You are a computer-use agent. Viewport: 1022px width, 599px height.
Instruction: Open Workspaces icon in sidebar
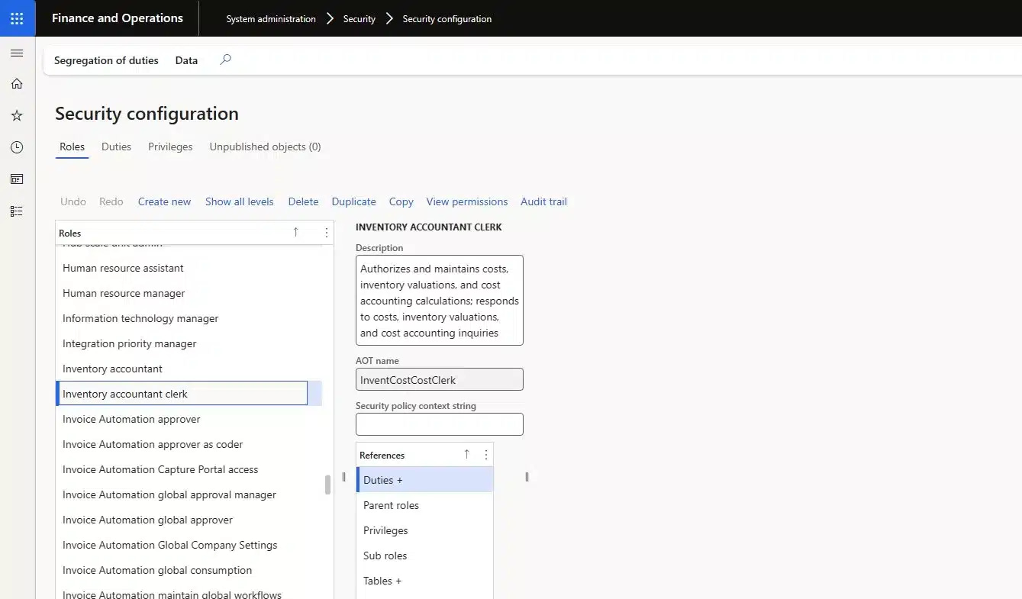point(17,179)
